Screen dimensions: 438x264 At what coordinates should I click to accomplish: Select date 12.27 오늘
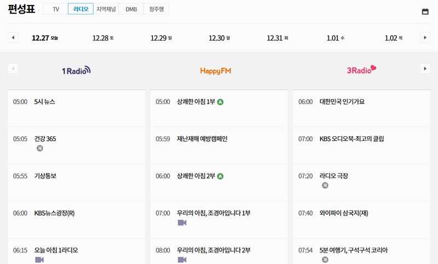click(45, 38)
